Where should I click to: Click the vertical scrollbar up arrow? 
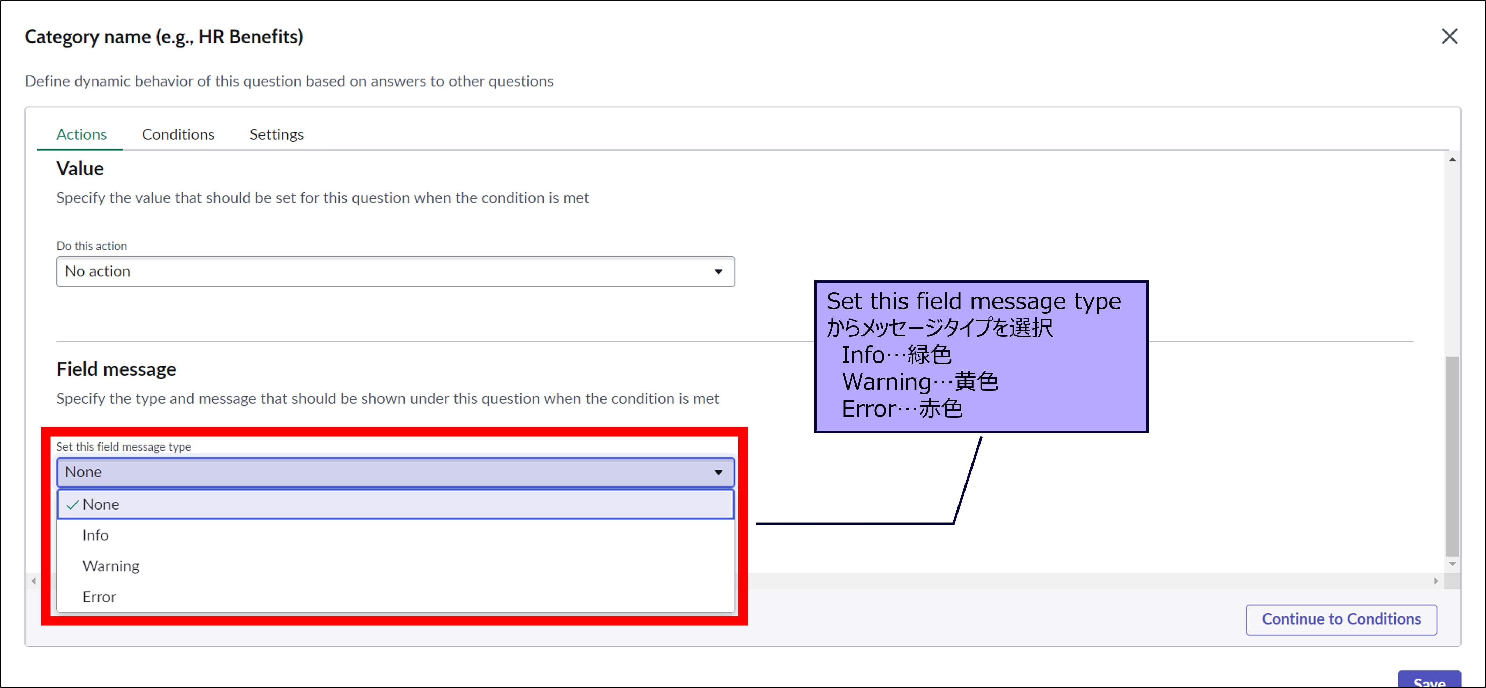tap(1452, 160)
